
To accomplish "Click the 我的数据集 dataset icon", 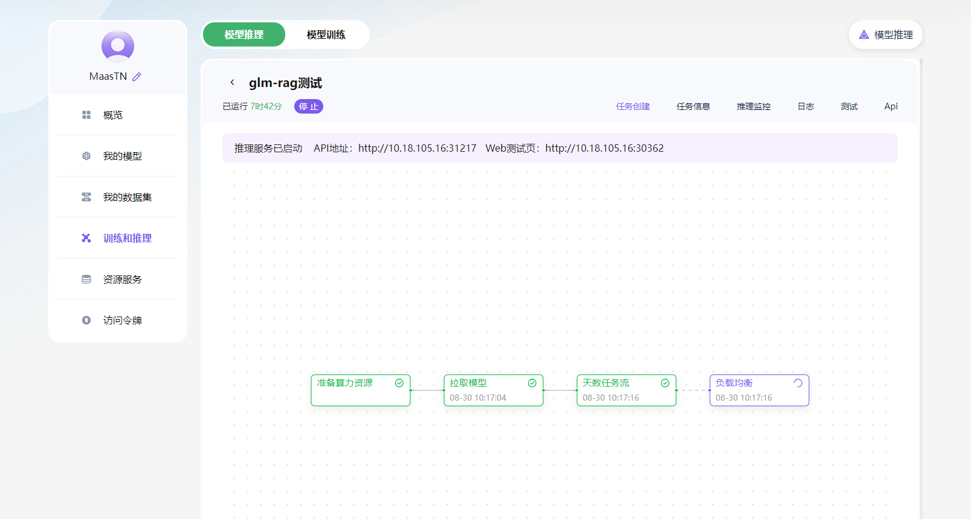I will (86, 197).
